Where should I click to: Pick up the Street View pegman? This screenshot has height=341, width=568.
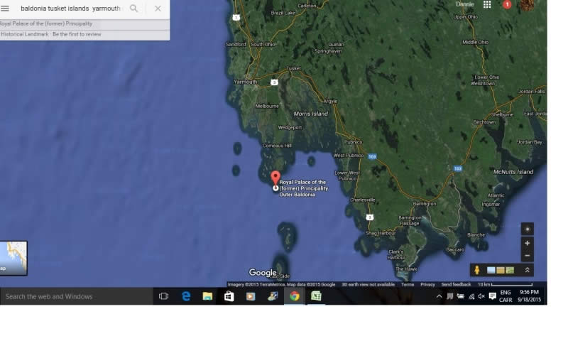pos(477,270)
